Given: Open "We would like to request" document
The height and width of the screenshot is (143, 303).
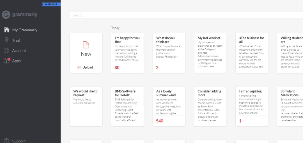Looking at the screenshot, I should click(86, 106).
